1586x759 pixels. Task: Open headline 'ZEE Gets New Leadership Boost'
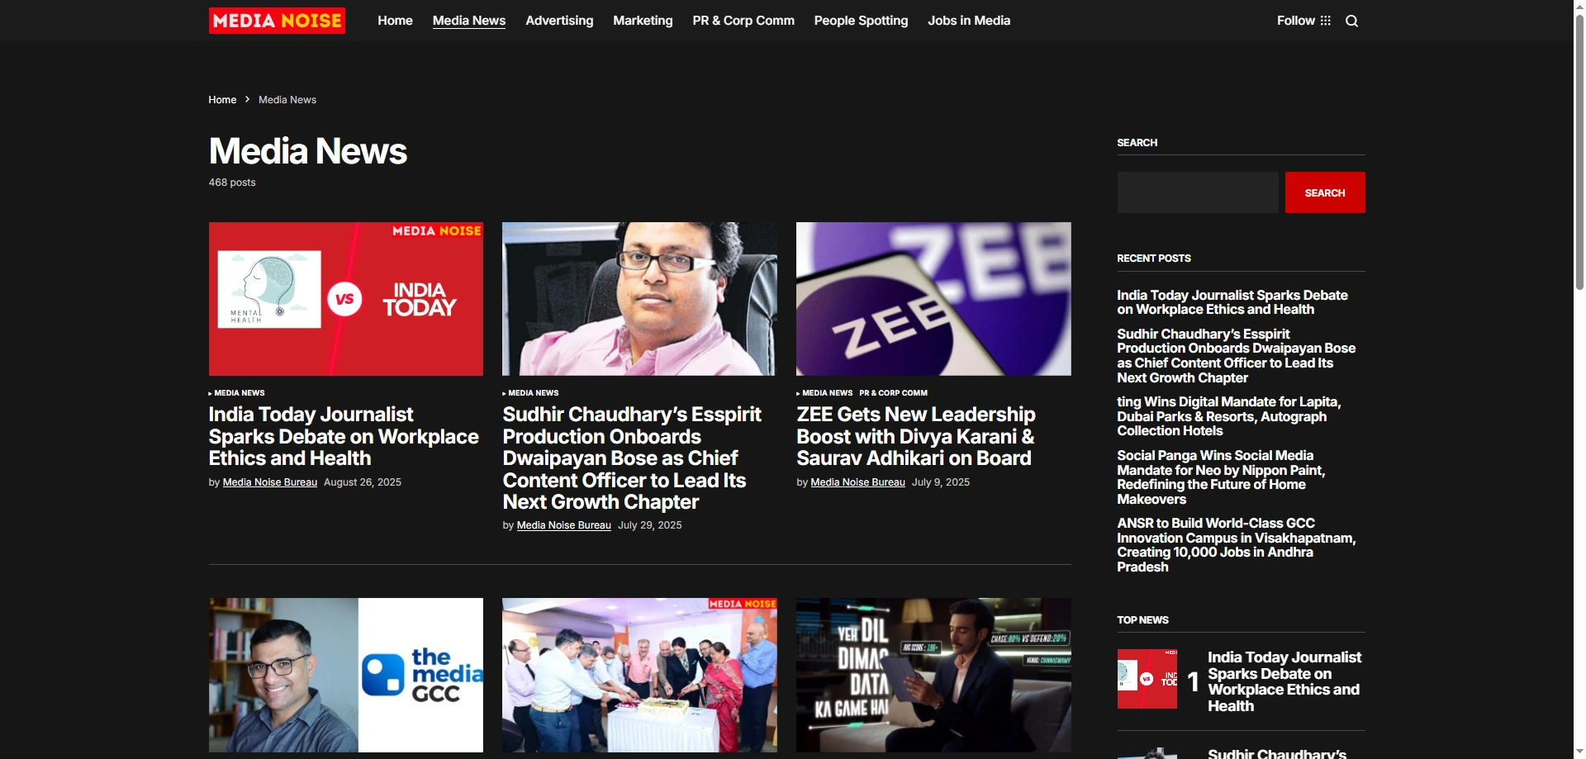[x=916, y=436]
